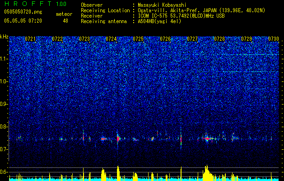284x181 pixels.
Task: Click the 0724 time marker
Action: [111, 39]
